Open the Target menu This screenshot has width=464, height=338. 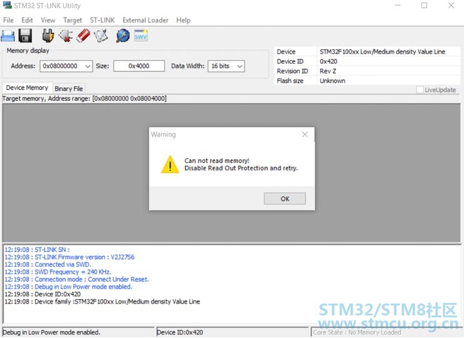73,20
